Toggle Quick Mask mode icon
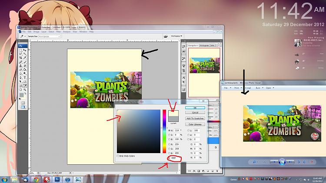The image size is (326, 183). pos(23,103)
